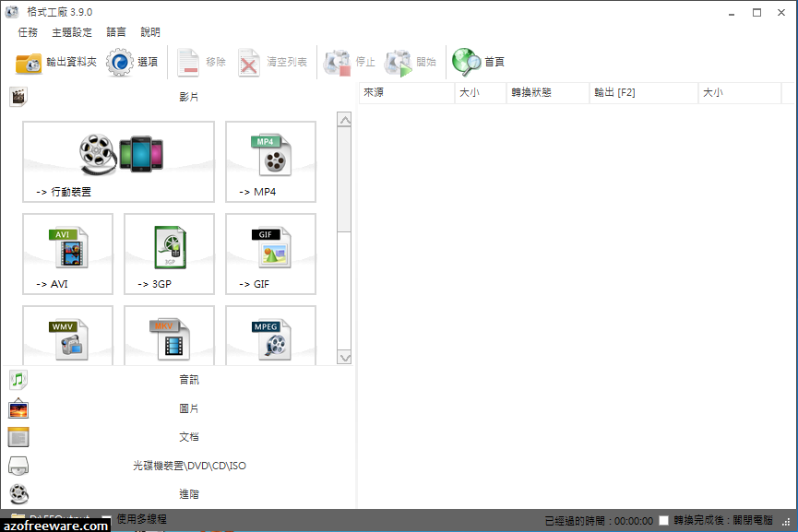
Task: Click the 已經過的時間 00:00:00 status text
Action: coord(599,521)
